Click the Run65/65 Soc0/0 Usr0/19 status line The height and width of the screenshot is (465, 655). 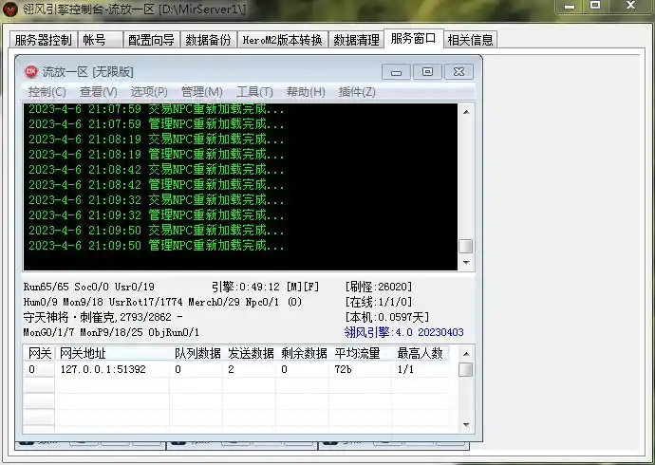point(89,287)
